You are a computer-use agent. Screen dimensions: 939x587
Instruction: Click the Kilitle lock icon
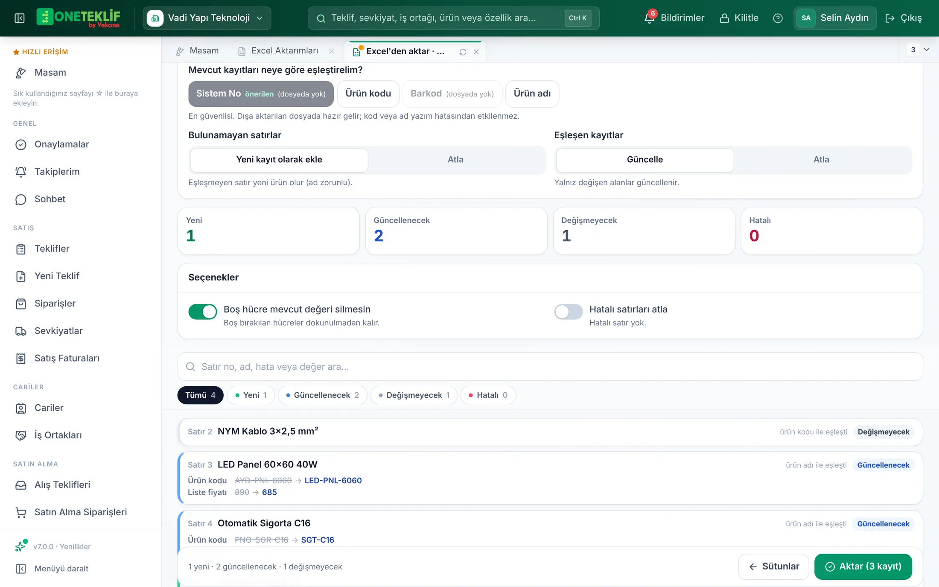(724, 18)
